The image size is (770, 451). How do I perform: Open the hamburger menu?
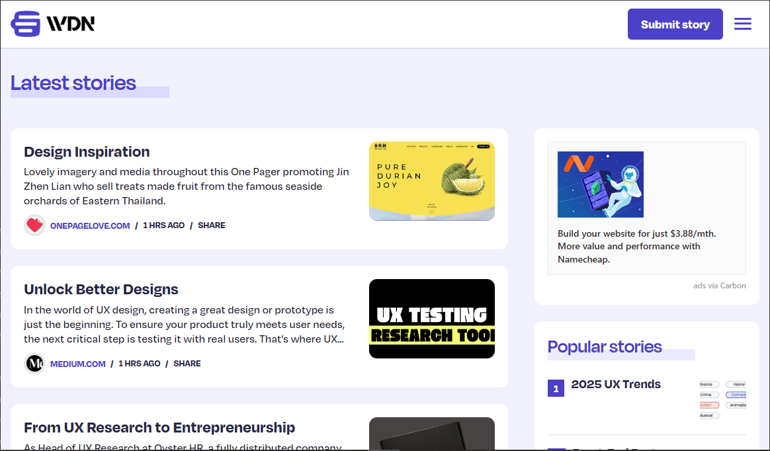tap(742, 24)
